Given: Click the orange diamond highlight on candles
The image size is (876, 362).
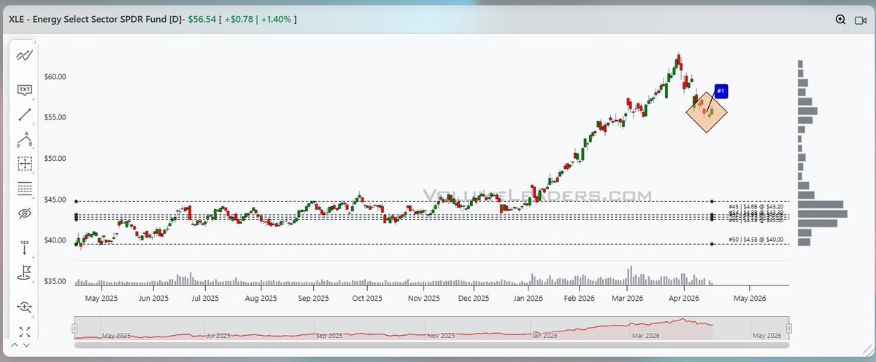Looking at the screenshot, I should click(707, 111).
